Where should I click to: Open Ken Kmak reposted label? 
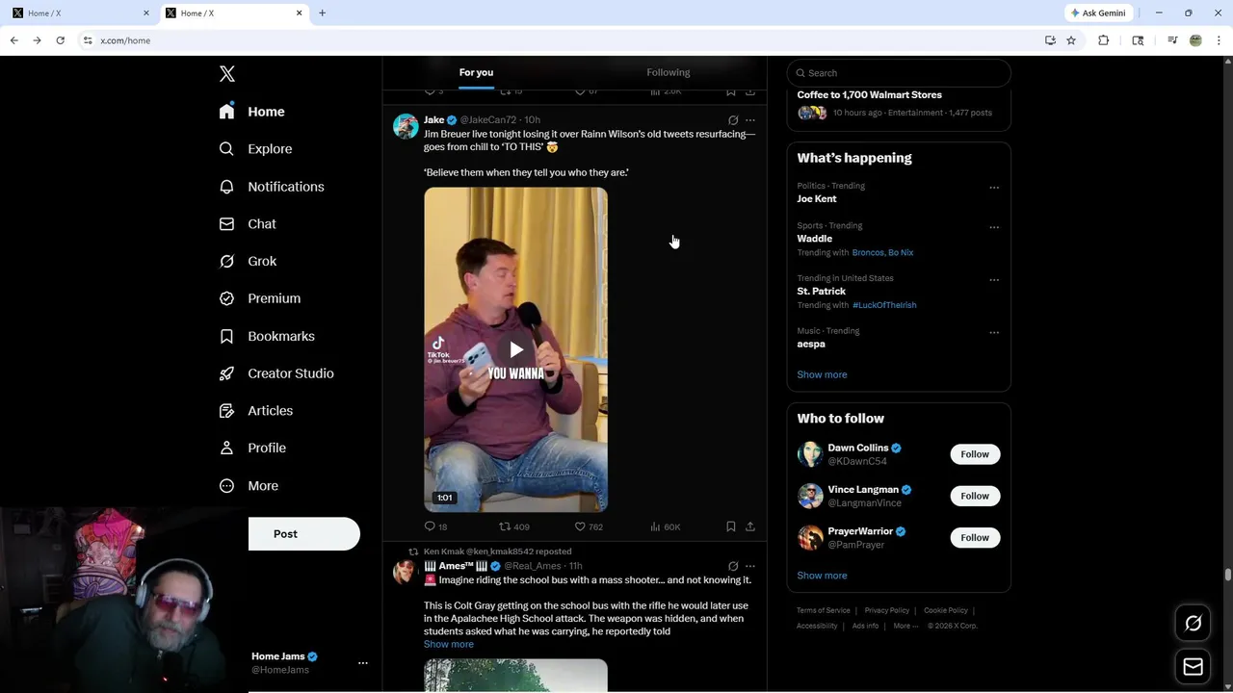point(497,552)
